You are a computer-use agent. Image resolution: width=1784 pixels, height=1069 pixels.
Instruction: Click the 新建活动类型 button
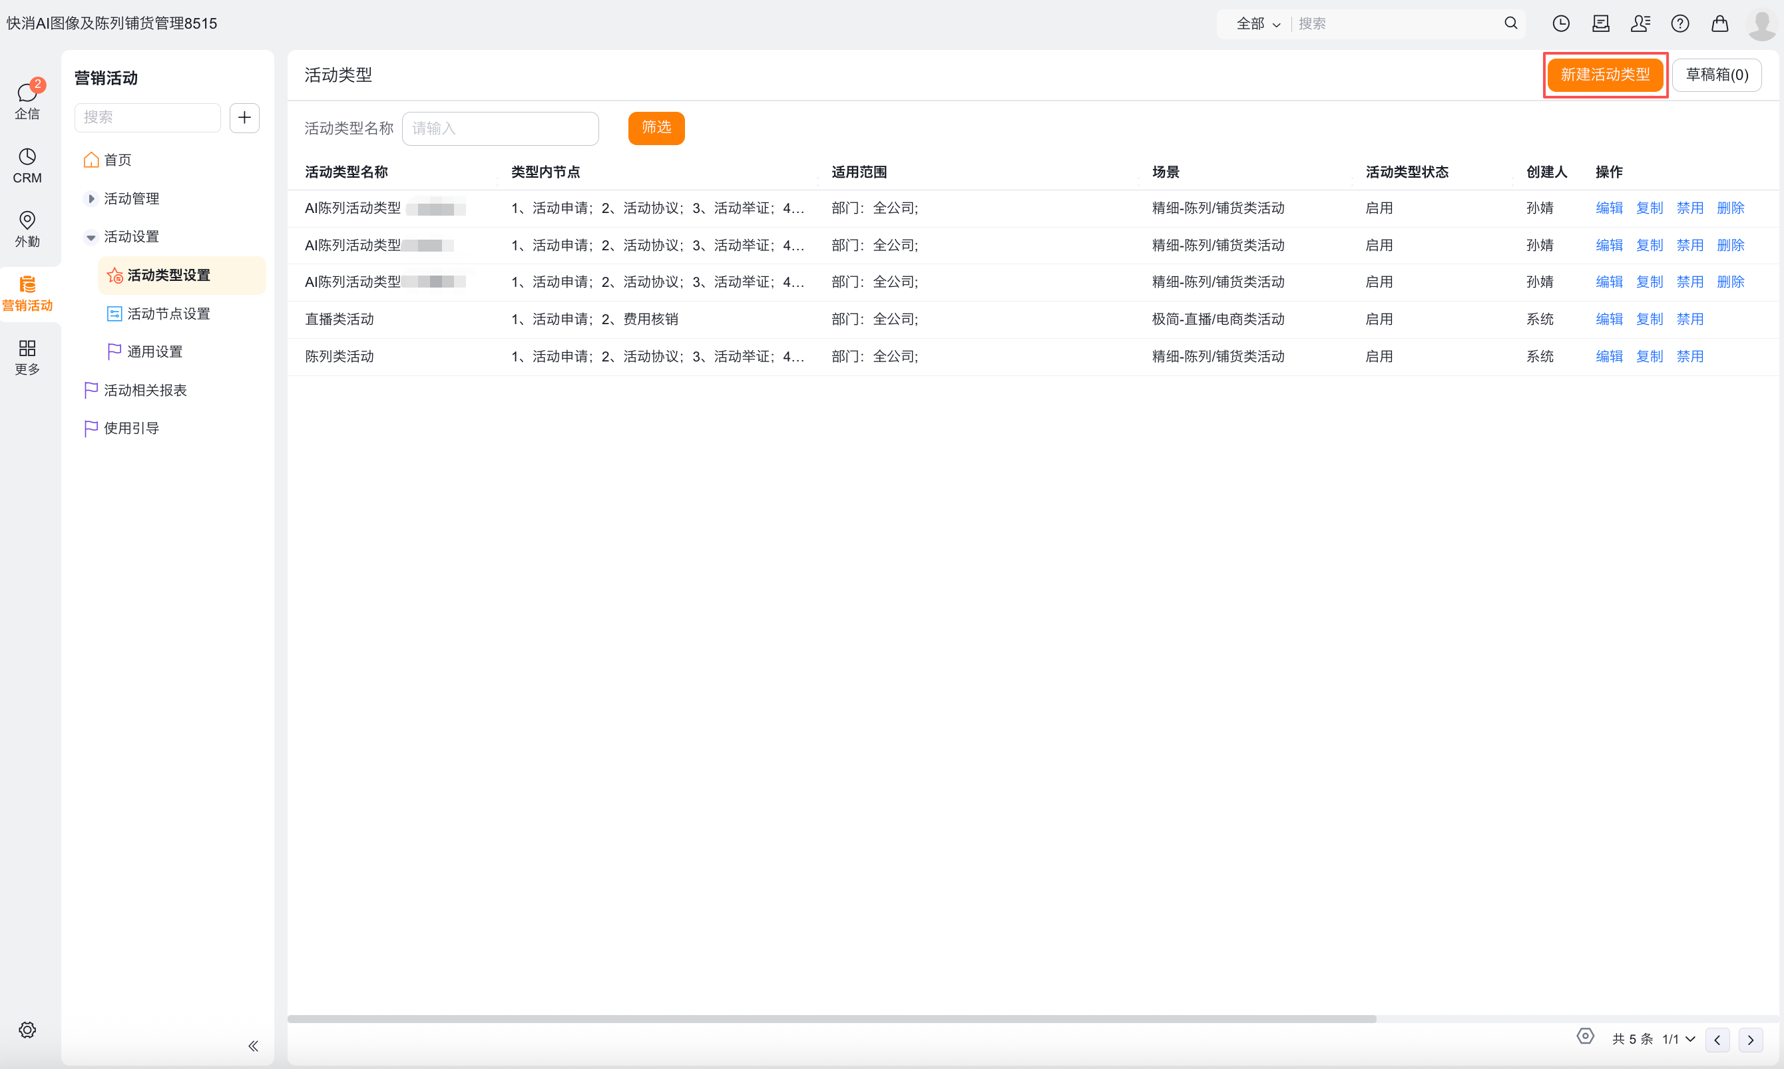tap(1605, 75)
